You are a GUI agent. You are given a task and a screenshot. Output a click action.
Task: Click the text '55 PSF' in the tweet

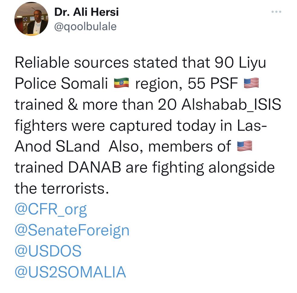click(x=213, y=83)
